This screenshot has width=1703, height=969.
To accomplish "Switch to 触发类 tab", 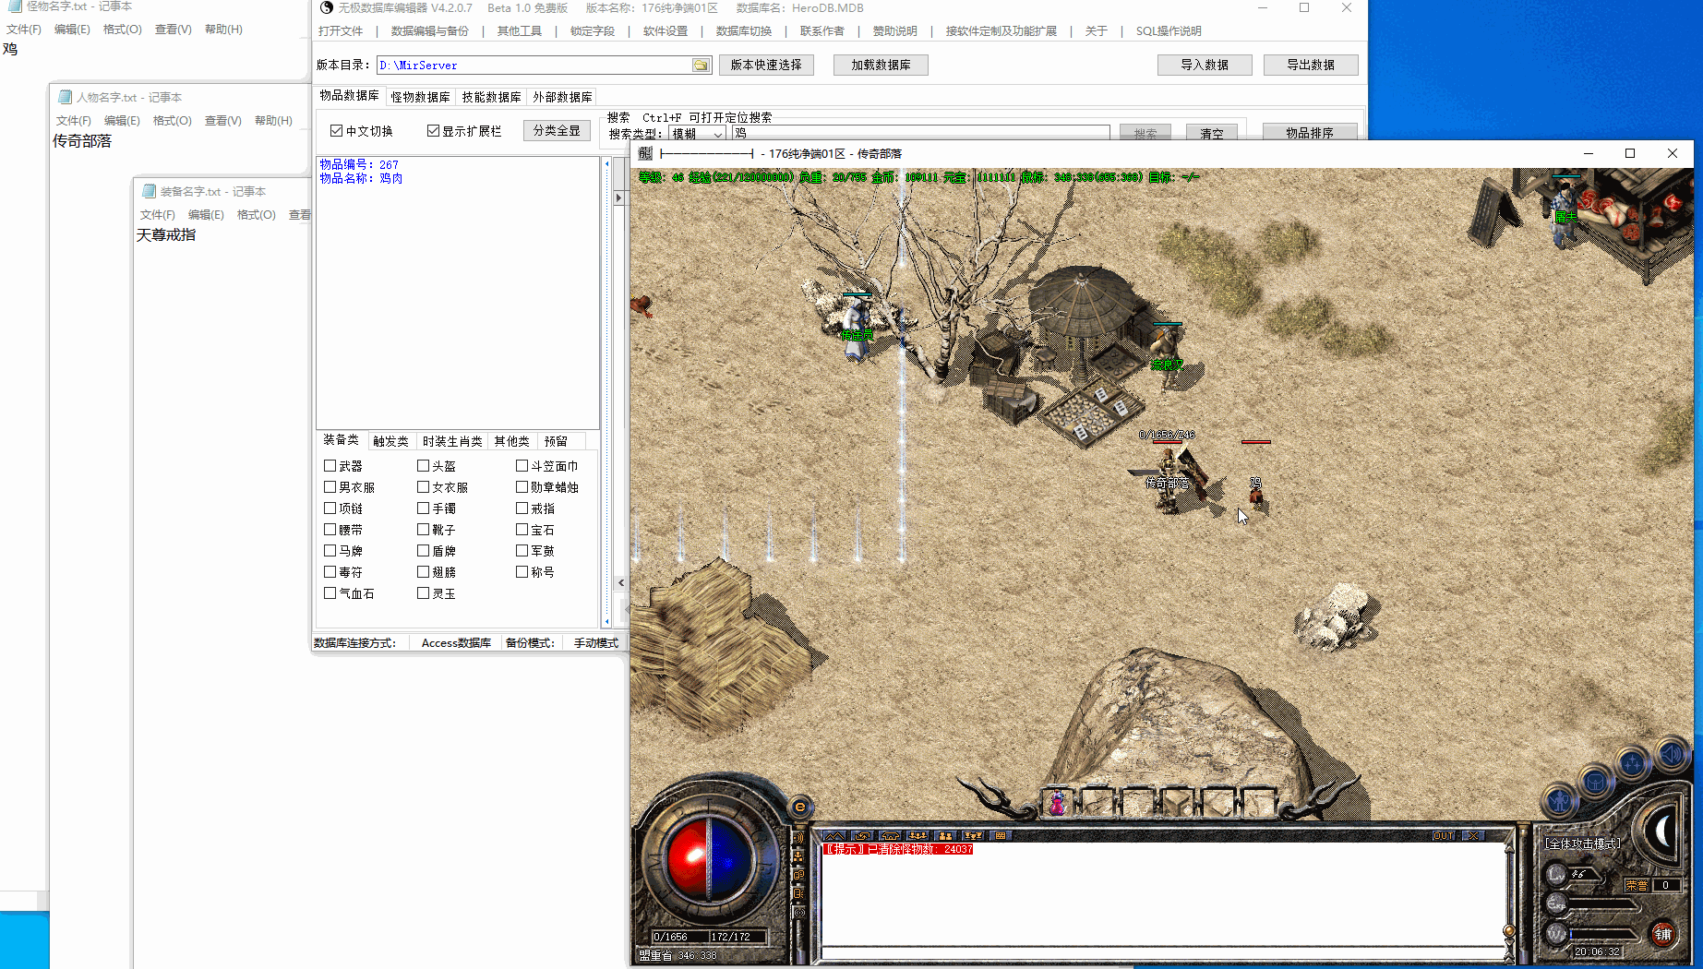I will pos(390,441).
